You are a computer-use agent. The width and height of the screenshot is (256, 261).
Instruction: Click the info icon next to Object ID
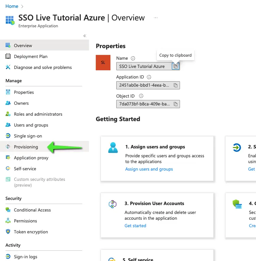(x=141, y=96)
